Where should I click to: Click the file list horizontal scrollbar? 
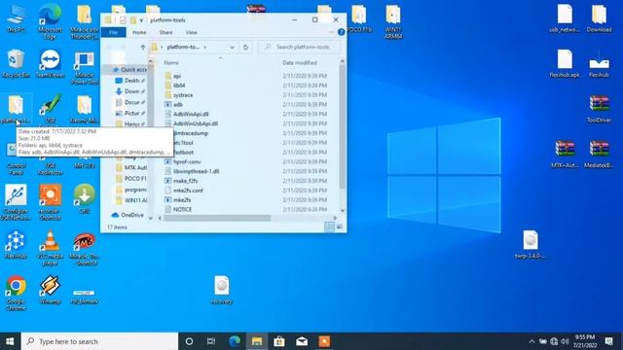(217, 218)
